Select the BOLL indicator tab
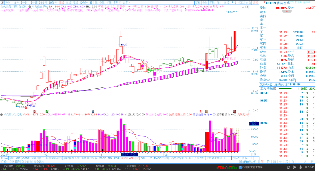315x171 pixels. click(x=143, y=158)
